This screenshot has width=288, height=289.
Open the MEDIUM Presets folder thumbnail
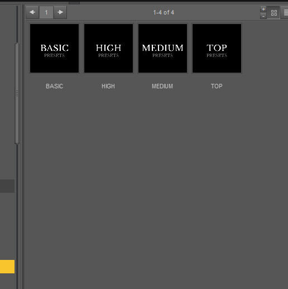(163, 49)
